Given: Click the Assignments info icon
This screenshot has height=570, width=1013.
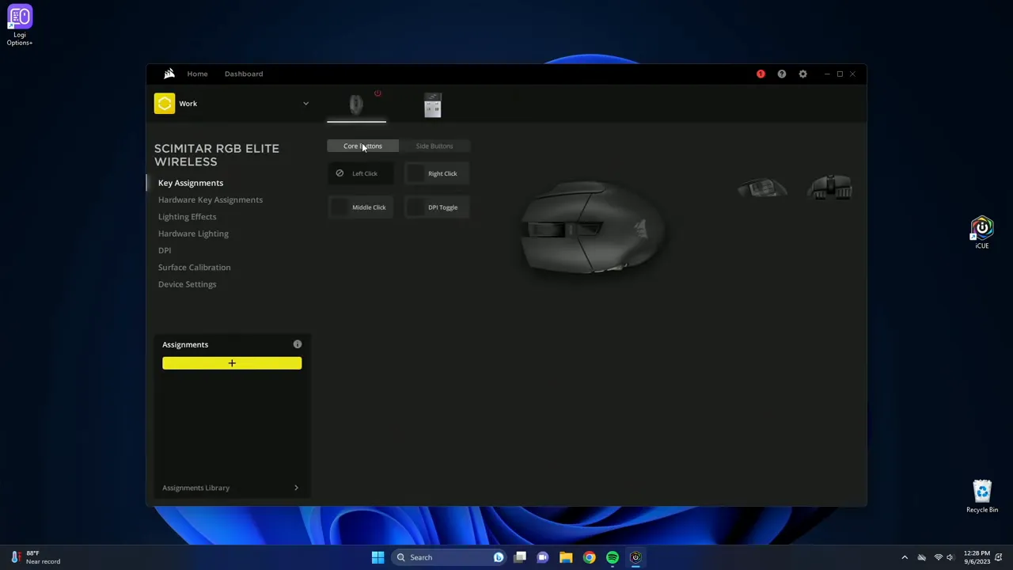Looking at the screenshot, I should click(x=298, y=344).
